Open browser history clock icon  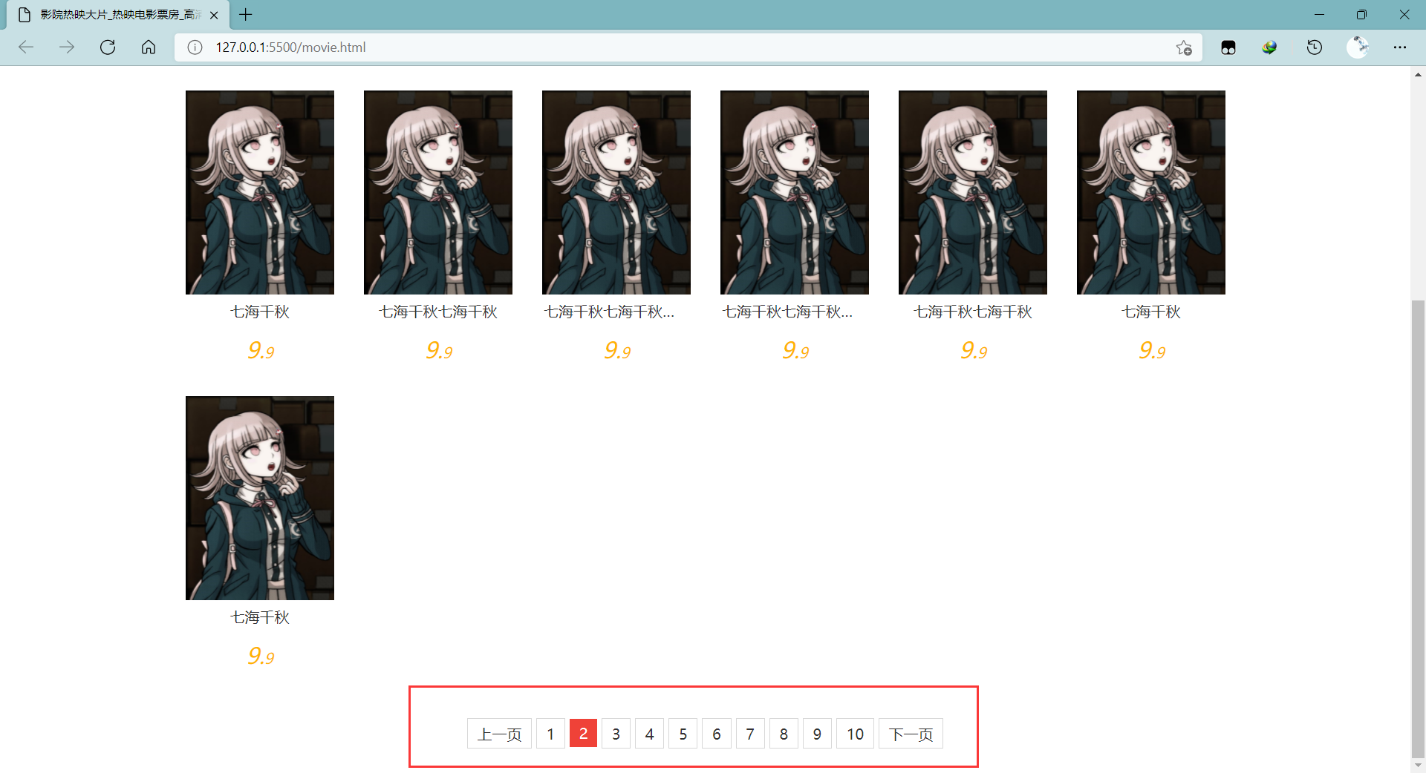click(x=1315, y=47)
